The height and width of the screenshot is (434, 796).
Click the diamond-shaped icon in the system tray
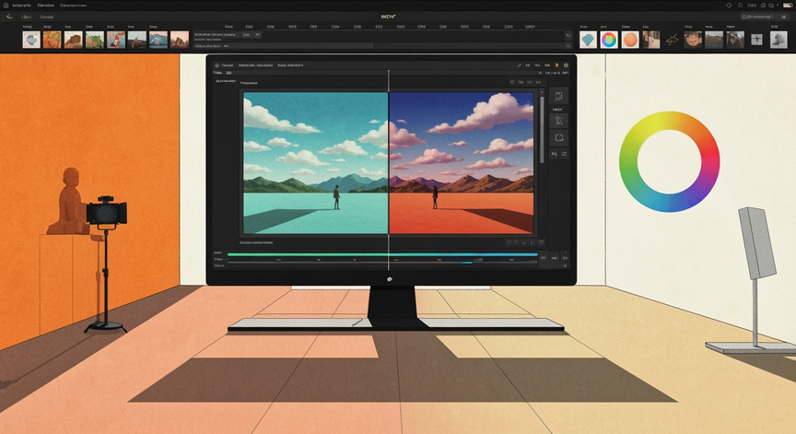click(x=729, y=6)
